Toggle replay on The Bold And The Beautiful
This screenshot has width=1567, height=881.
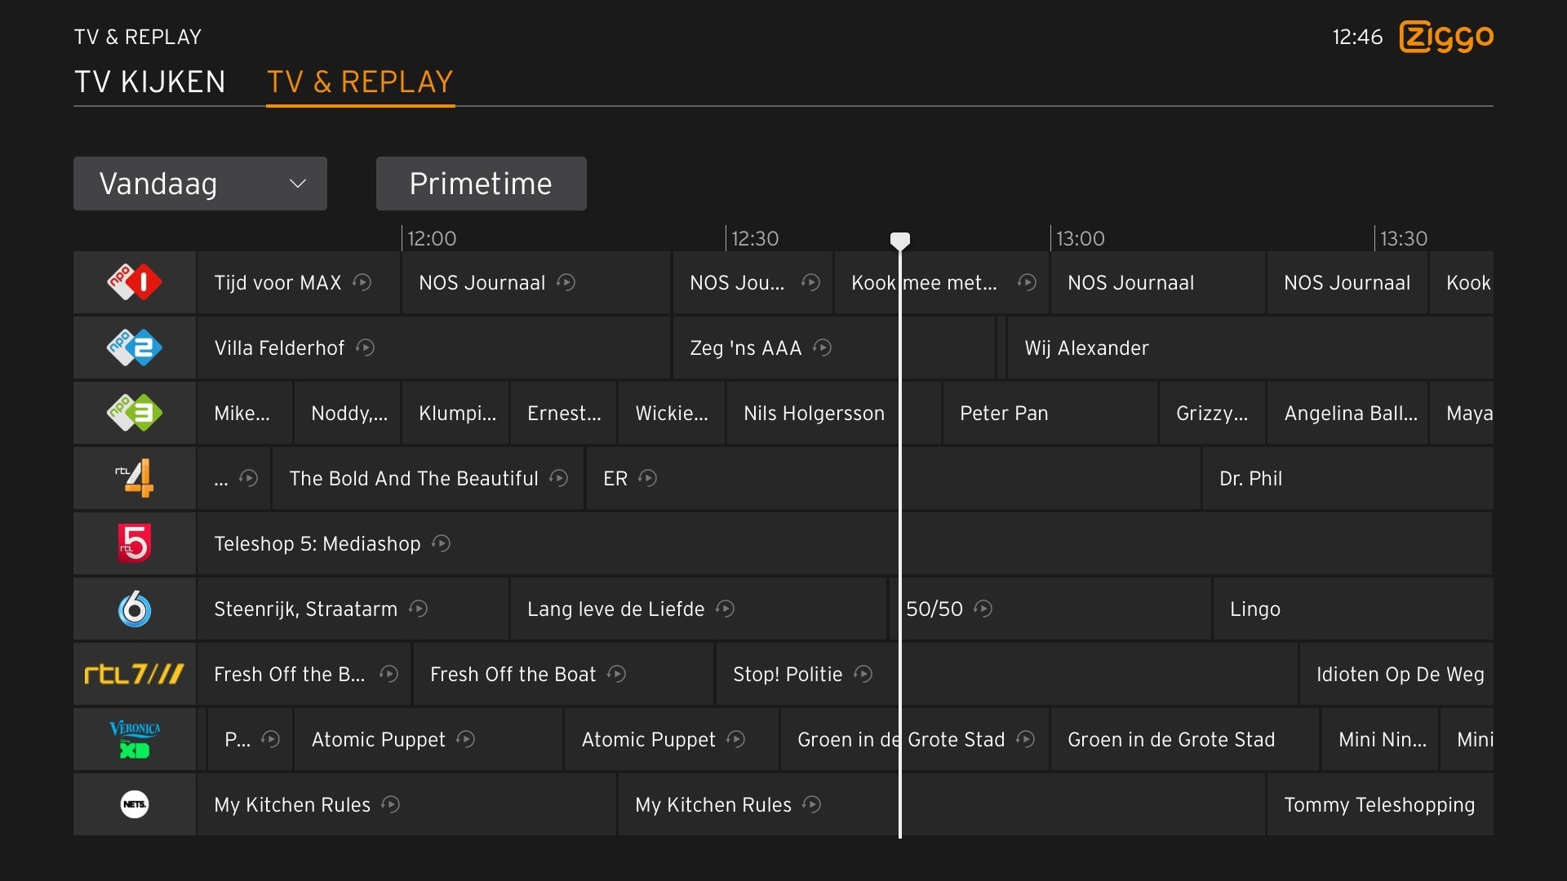[x=560, y=478]
